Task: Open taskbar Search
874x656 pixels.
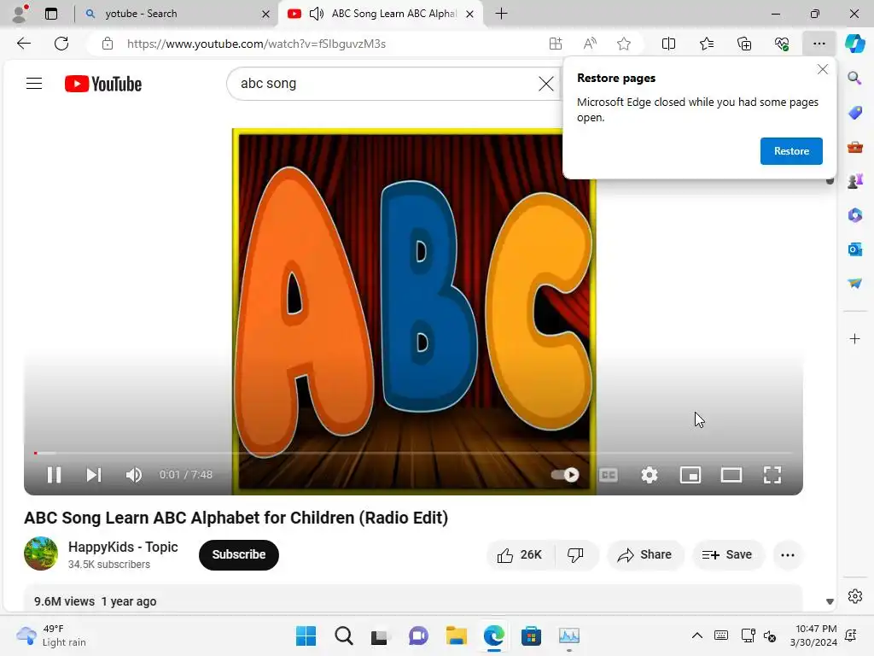Action: click(x=343, y=635)
